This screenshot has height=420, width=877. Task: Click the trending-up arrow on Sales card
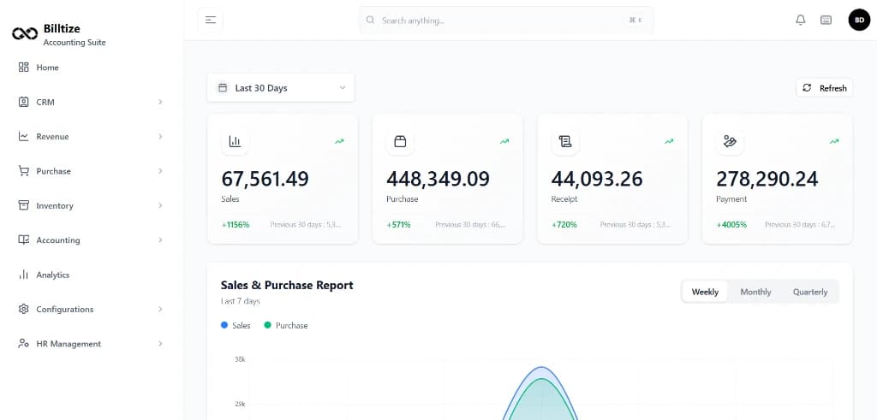(x=339, y=141)
